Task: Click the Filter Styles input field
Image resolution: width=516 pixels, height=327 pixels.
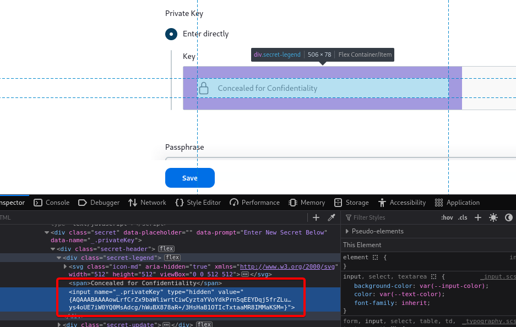Action: 394,217
